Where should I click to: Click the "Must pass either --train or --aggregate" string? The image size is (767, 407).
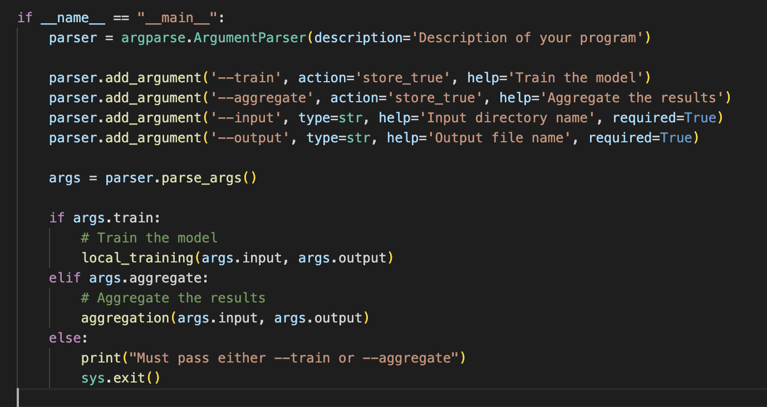[x=294, y=358]
